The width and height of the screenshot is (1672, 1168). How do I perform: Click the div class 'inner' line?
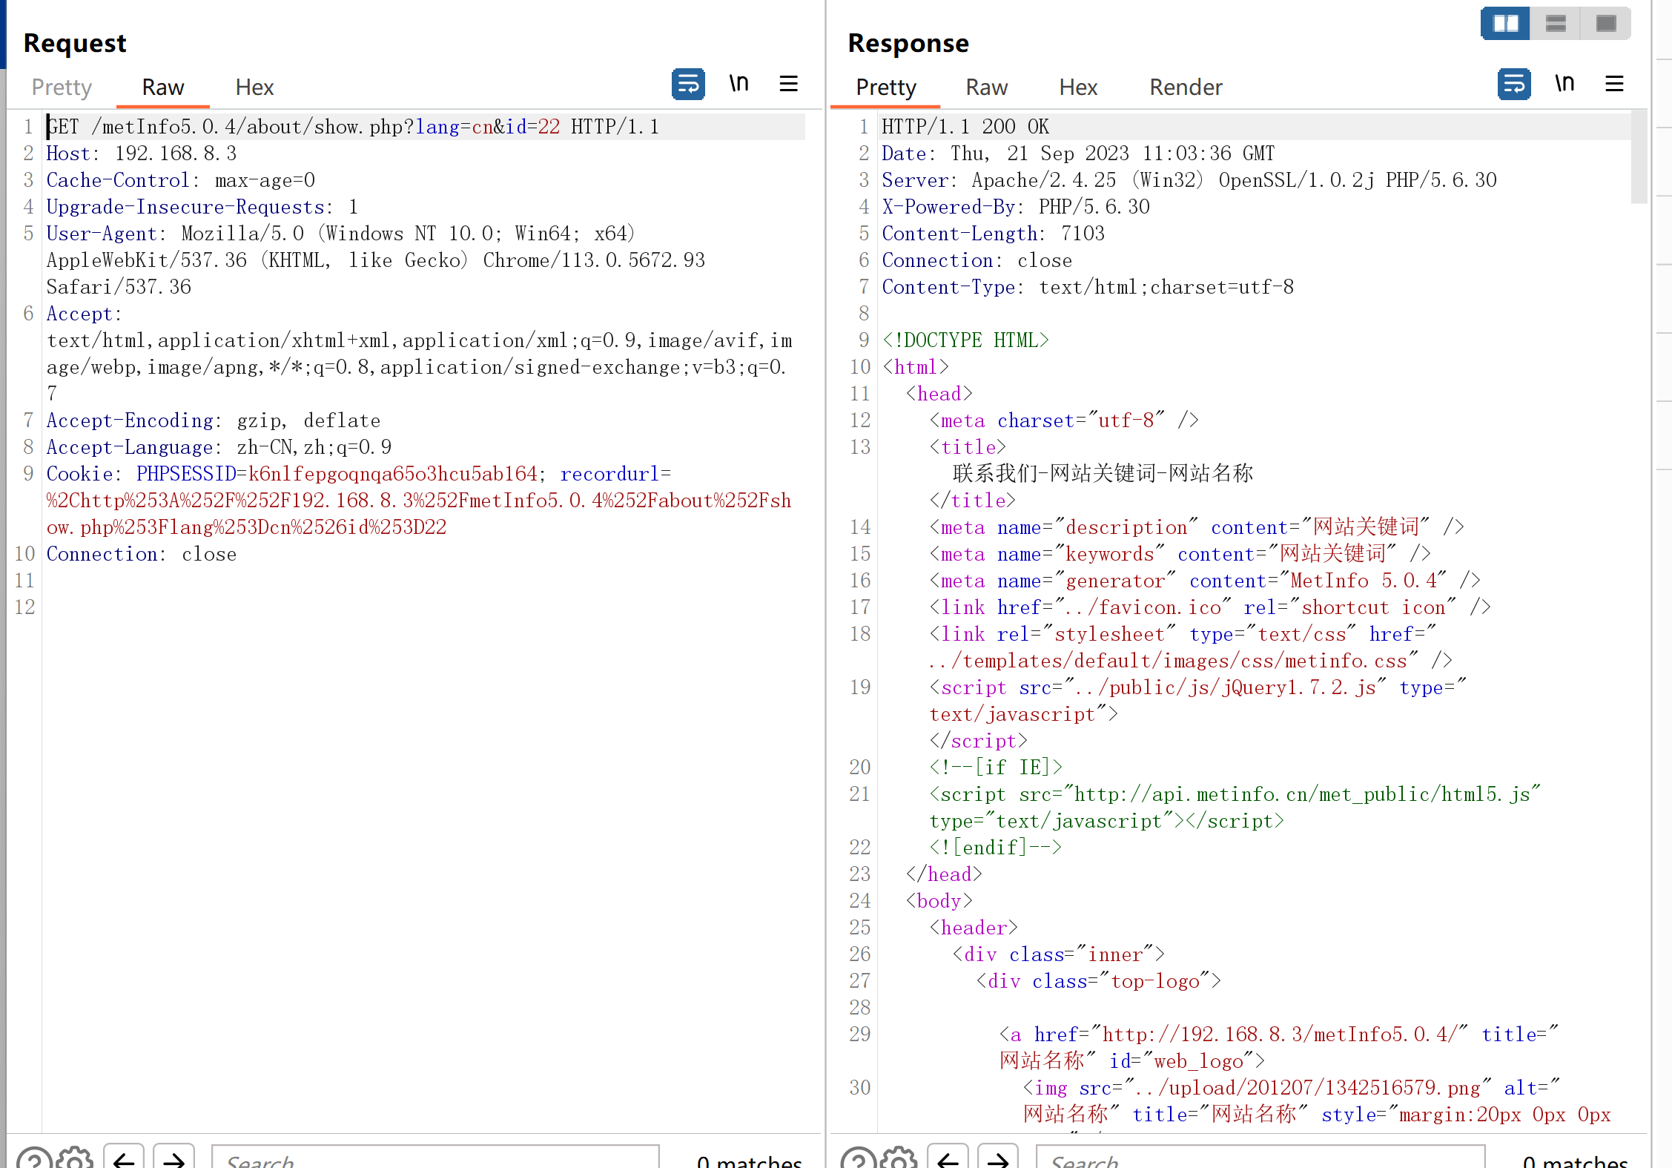1059,954
